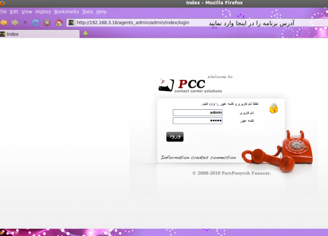Click the password field with dots
This screenshot has height=236, width=328.
point(197,121)
